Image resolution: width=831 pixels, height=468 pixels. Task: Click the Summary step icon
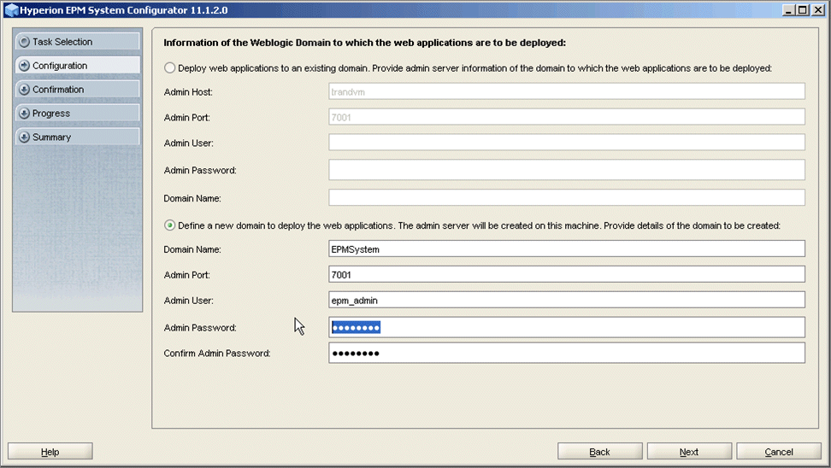[x=25, y=137]
